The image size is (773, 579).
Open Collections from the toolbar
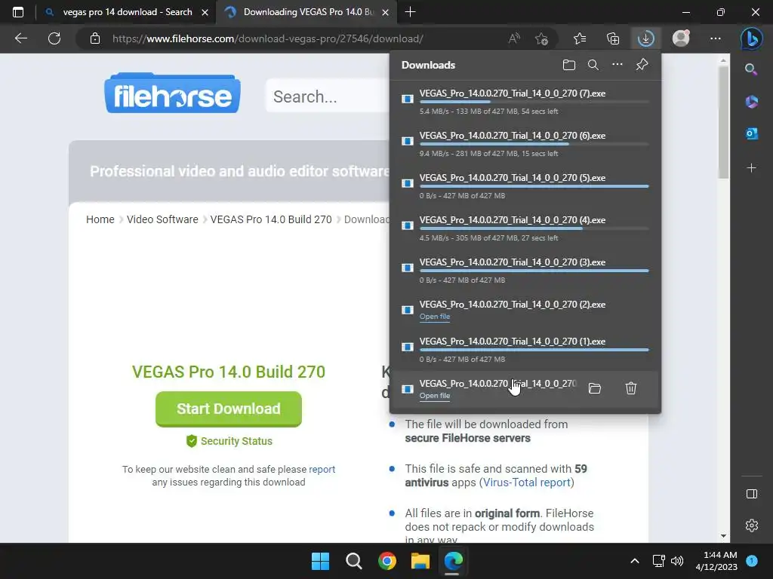point(613,38)
